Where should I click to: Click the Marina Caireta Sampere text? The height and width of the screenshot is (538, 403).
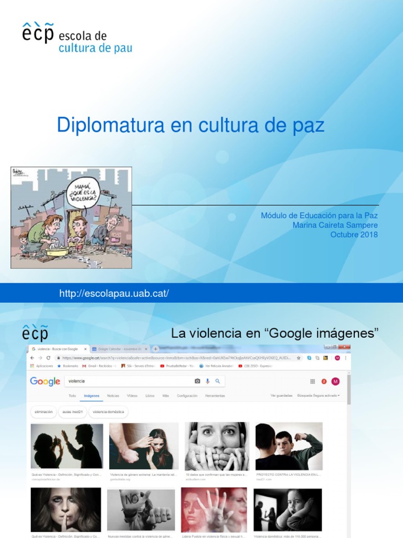pyautogui.click(x=335, y=225)
